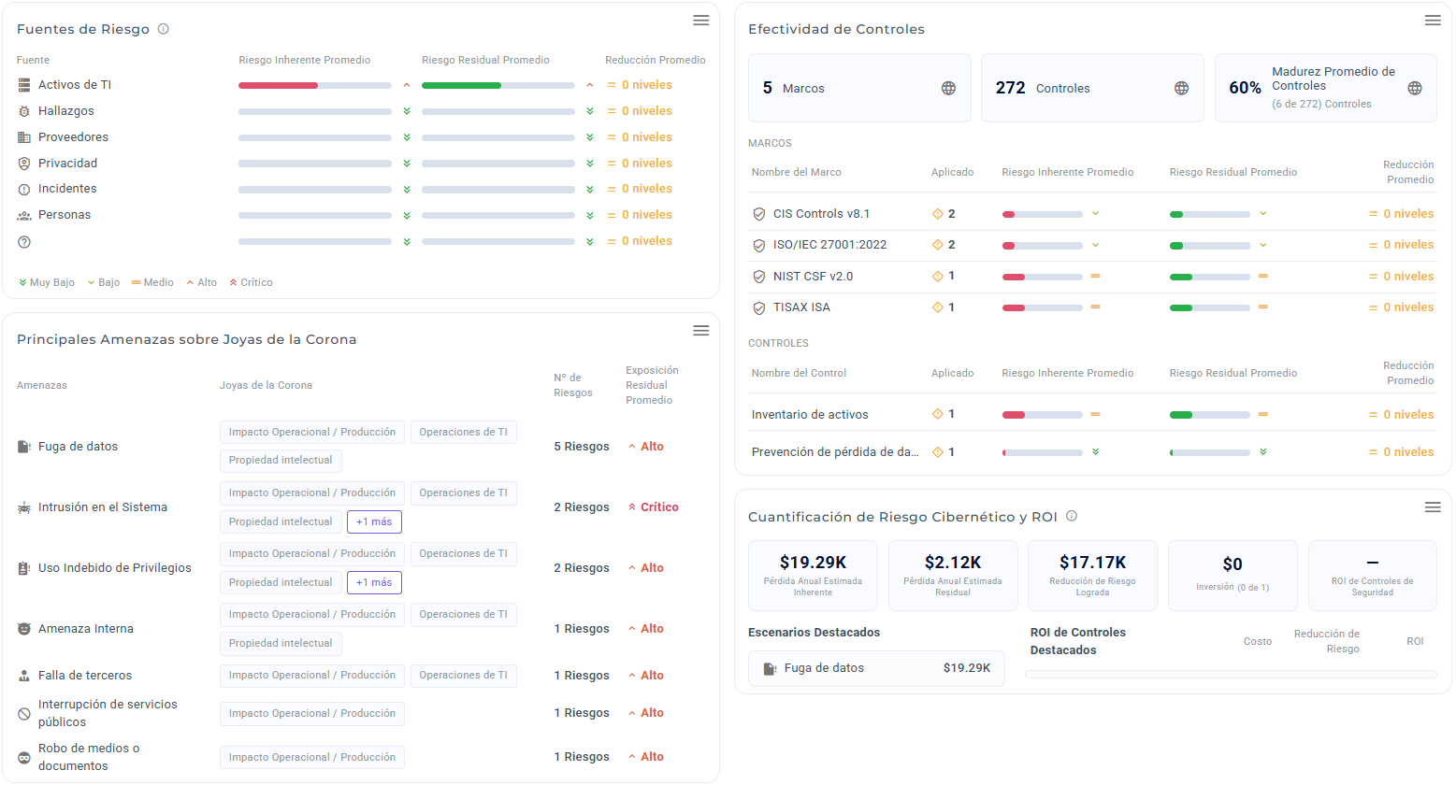Click the globe icon on Madurez Promedio card
Viewport: 1456px width, 785px height.
click(1415, 88)
